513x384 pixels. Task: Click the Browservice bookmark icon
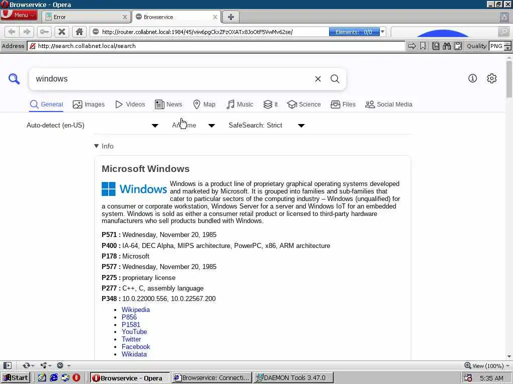423,46
